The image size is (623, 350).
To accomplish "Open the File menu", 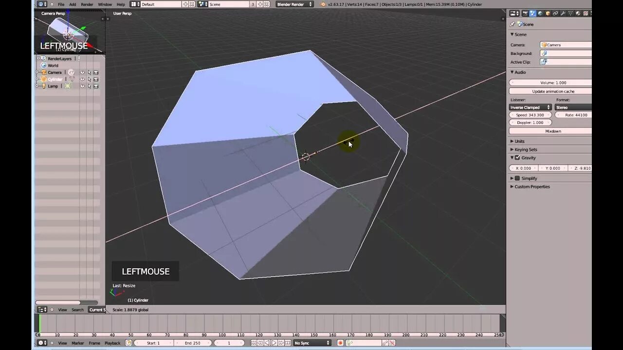I will [x=61, y=4].
